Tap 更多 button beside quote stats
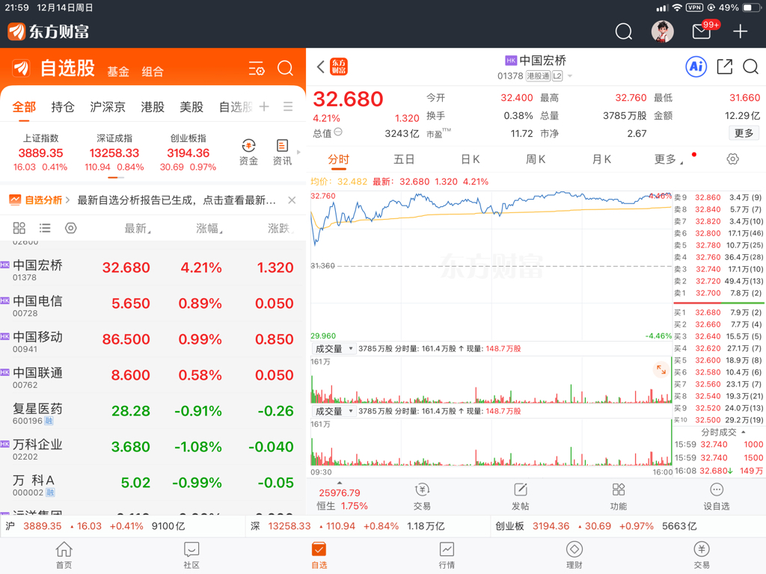766x574 pixels. pyautogui.click(x=744, y=133)
